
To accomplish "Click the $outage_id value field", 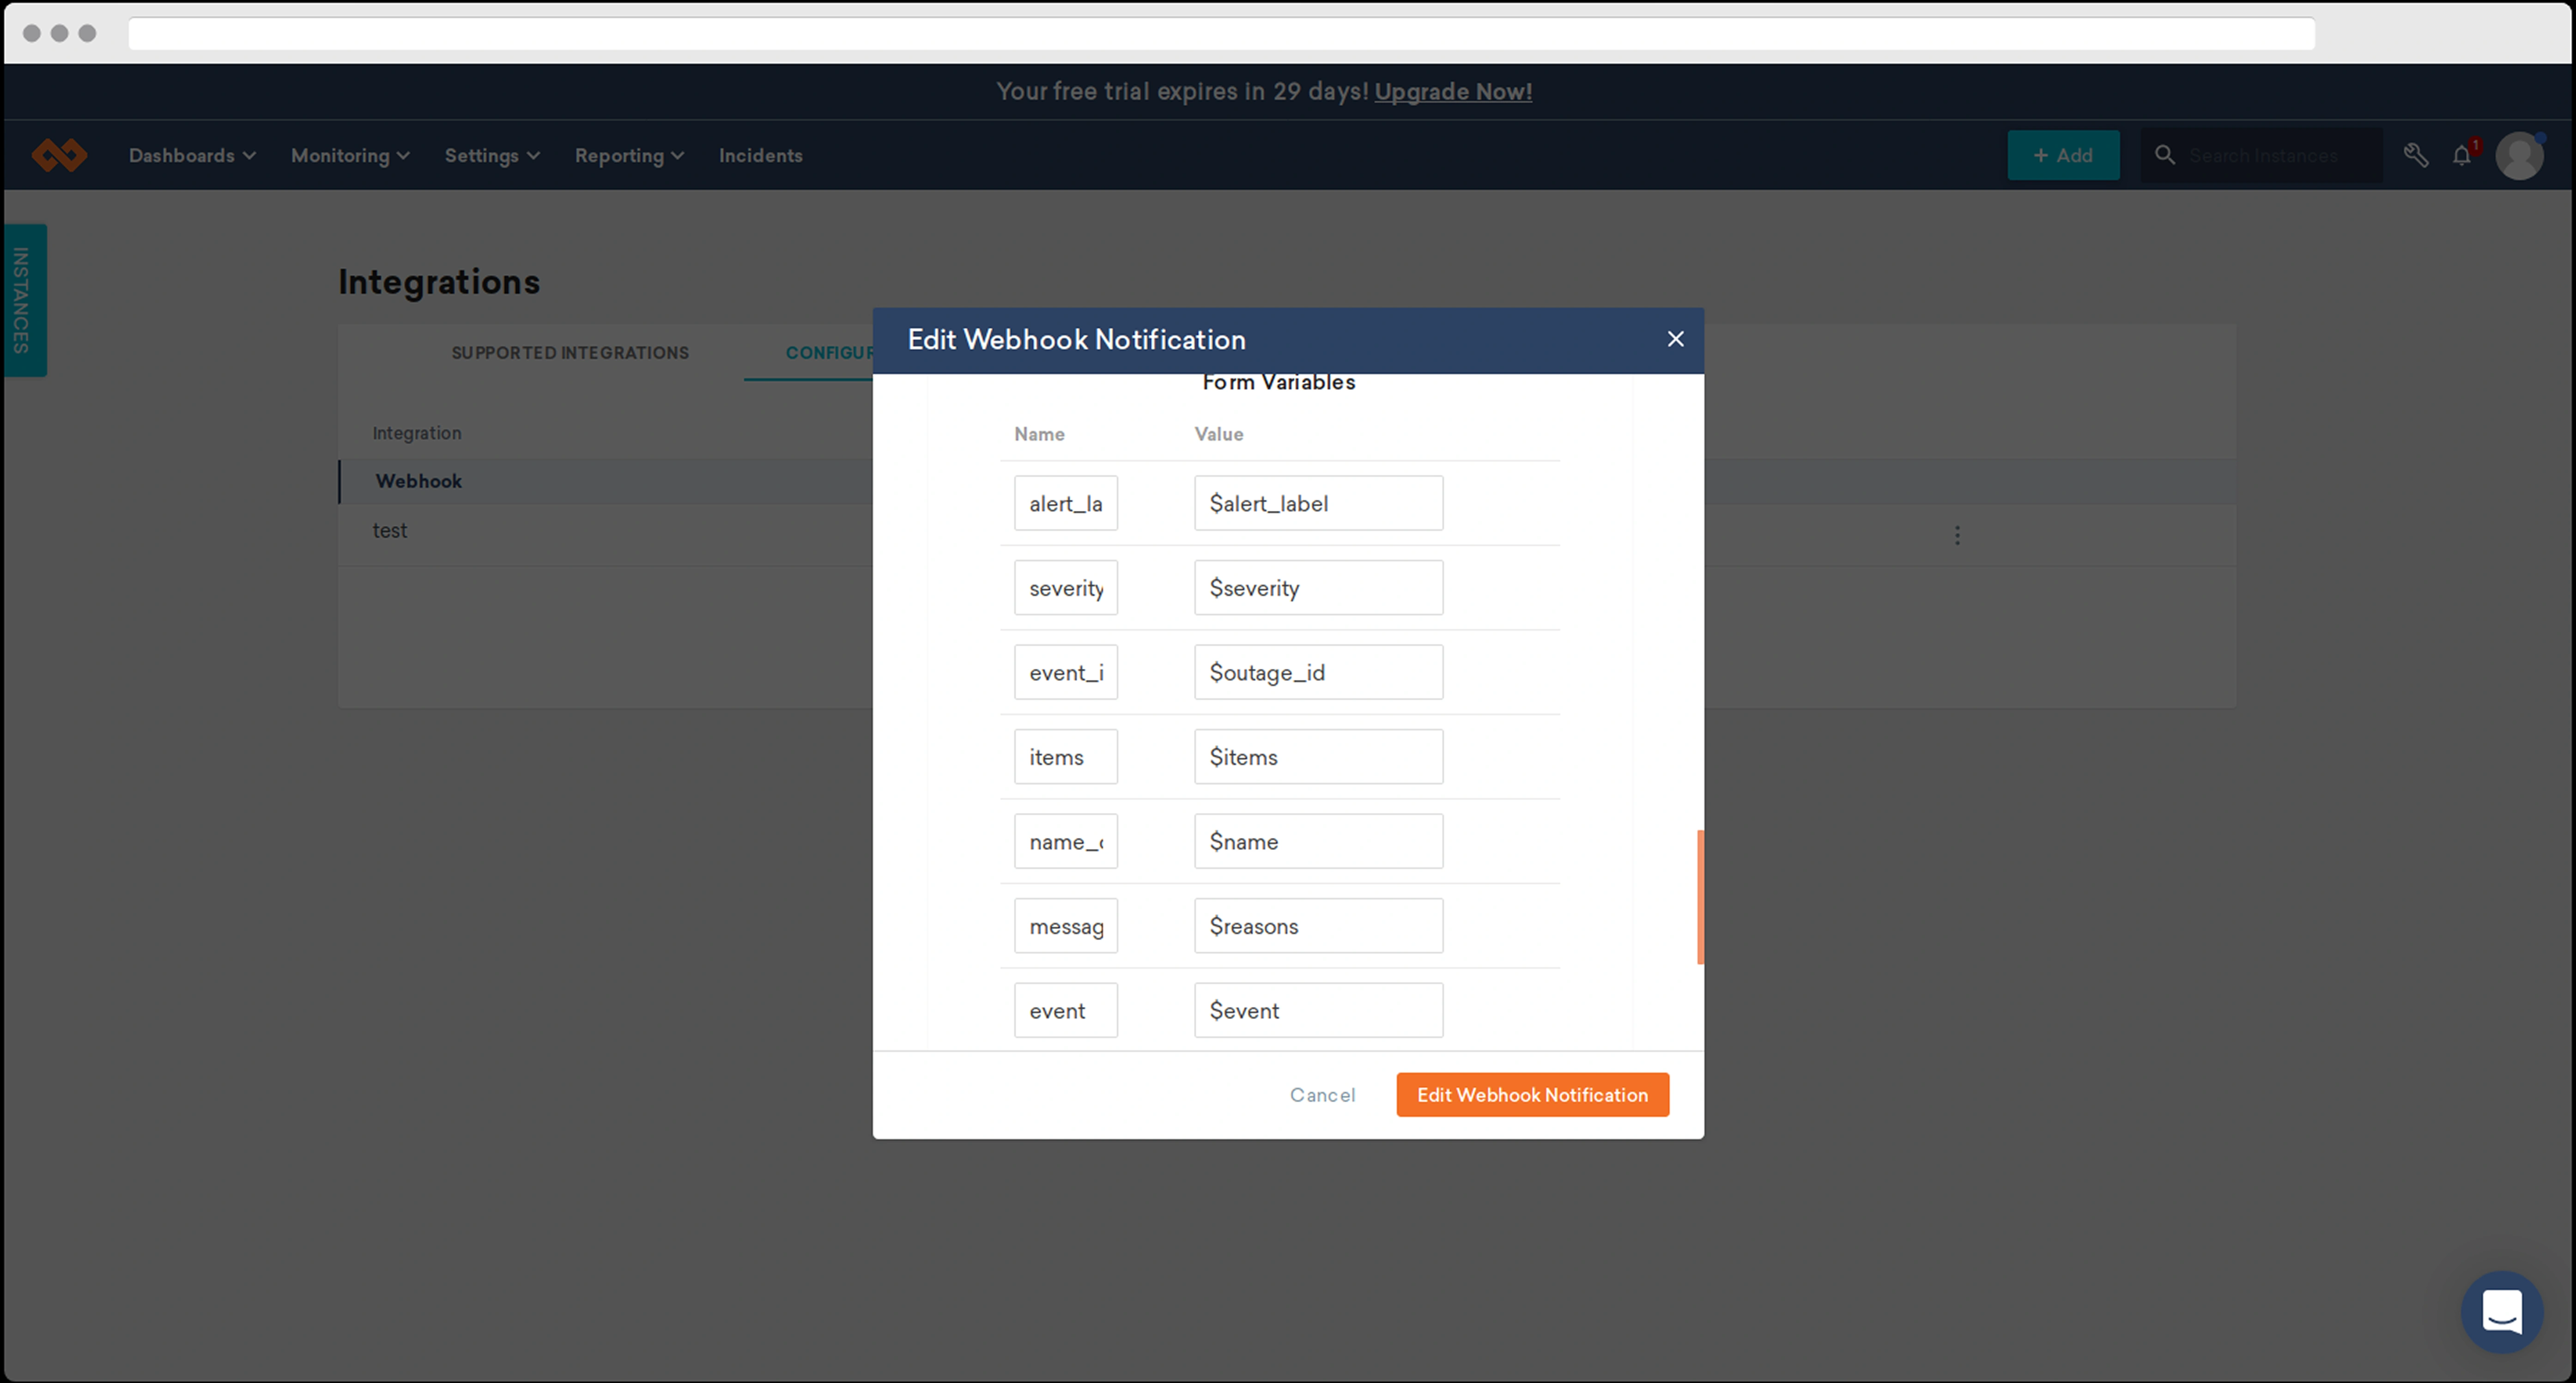I will 1318,672.
